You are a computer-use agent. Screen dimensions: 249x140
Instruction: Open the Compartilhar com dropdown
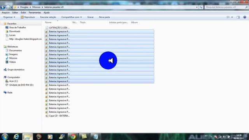(72, 17)
